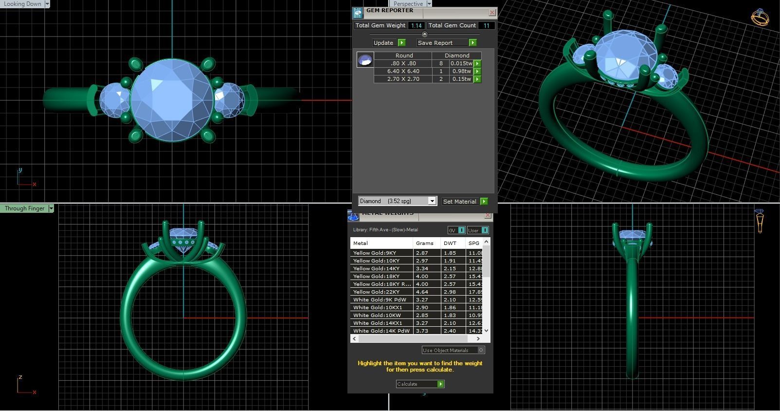Screen dimensions: 780x411
Task: Select White Gold:9K PdW row
Action: click(417, 299)
